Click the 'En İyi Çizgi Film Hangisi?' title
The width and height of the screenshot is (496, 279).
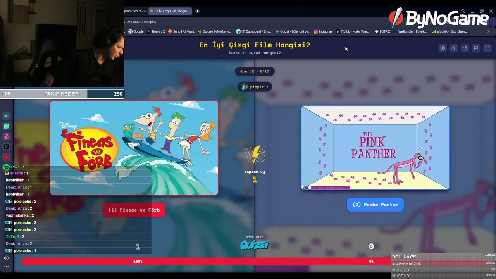tap(255, 45)
